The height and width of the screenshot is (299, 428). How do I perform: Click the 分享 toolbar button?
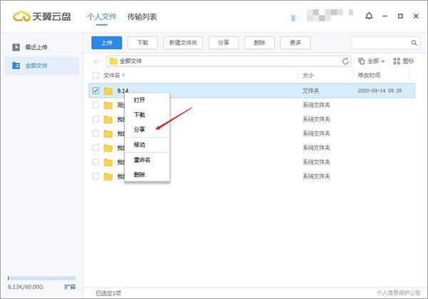(223, 43)
